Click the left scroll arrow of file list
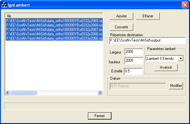The image size is (190, 124). [x=8, y=93]
